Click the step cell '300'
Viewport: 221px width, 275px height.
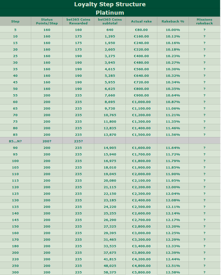click(x=15, y=272)
